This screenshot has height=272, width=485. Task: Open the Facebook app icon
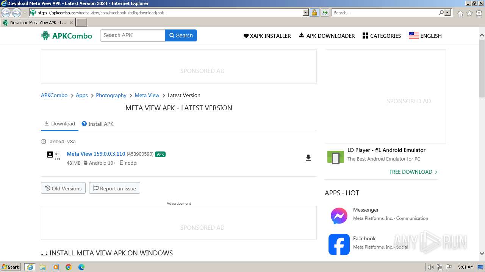pyautogui.click(x=339, y=244)
